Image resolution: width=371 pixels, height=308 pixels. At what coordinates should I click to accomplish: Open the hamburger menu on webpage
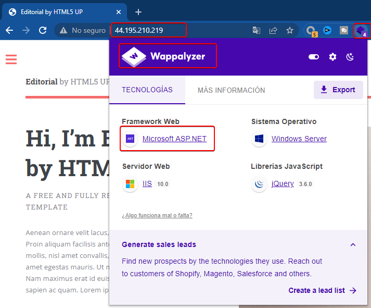click(x=11, y=59)
